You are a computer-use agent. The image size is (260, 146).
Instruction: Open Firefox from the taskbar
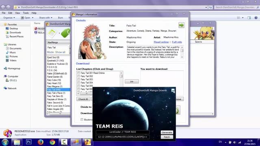(x=41, y=142)
